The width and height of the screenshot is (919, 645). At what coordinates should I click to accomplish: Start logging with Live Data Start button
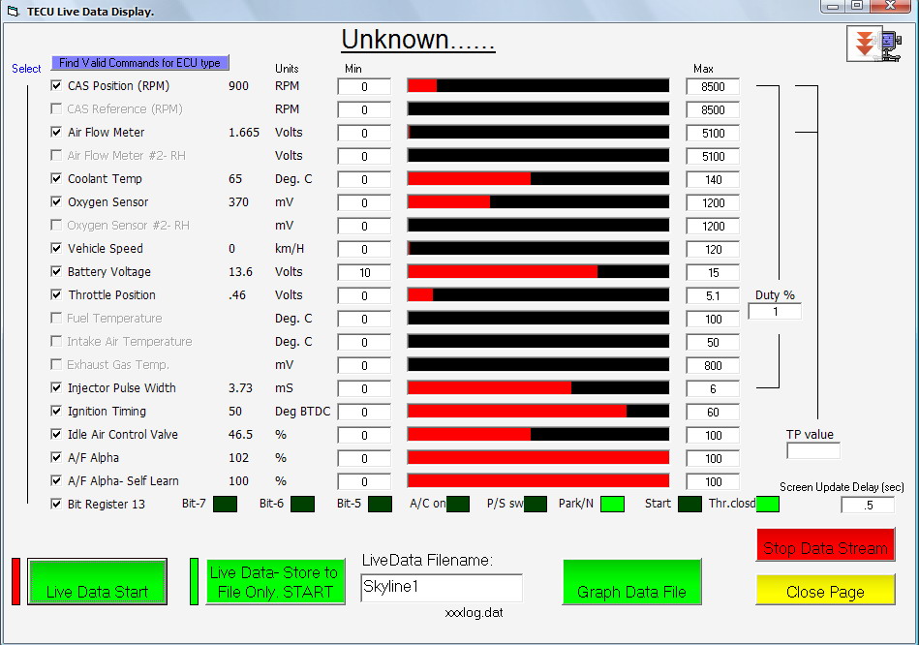98,582
